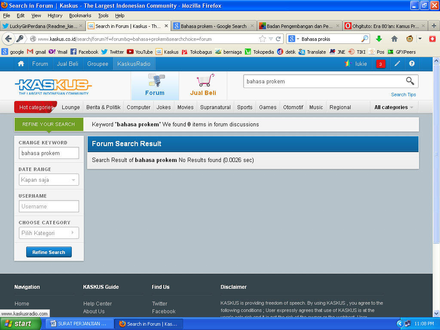The width and height of the screenshot is (440, 330).
Task: Open the Twitter bookmark in bookmarks toolbar
Action: [x=113, y=52]
